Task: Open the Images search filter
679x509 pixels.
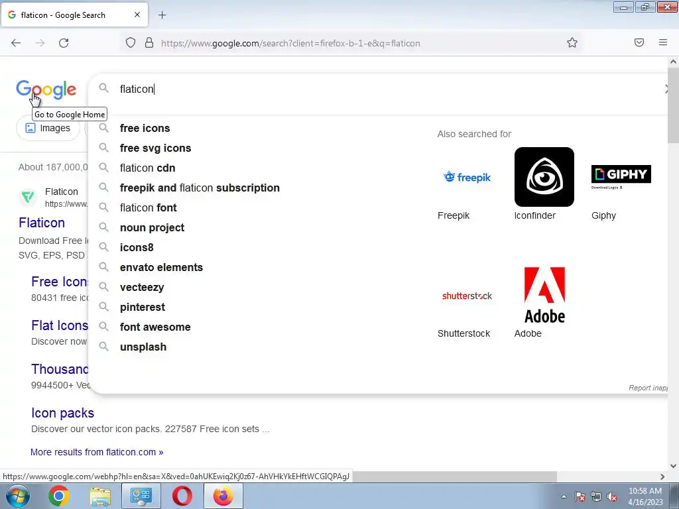Action: click(x=48, y=128)
